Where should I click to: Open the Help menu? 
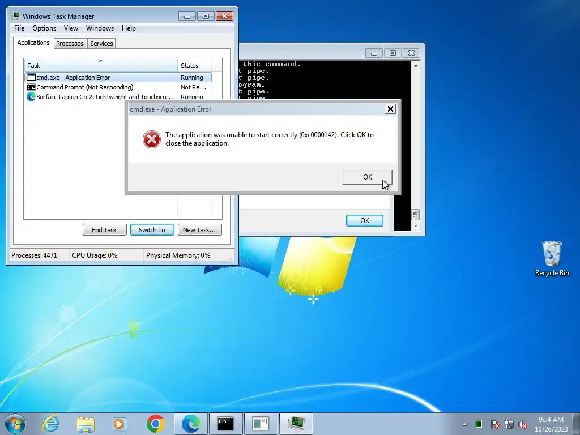[129, 28]
